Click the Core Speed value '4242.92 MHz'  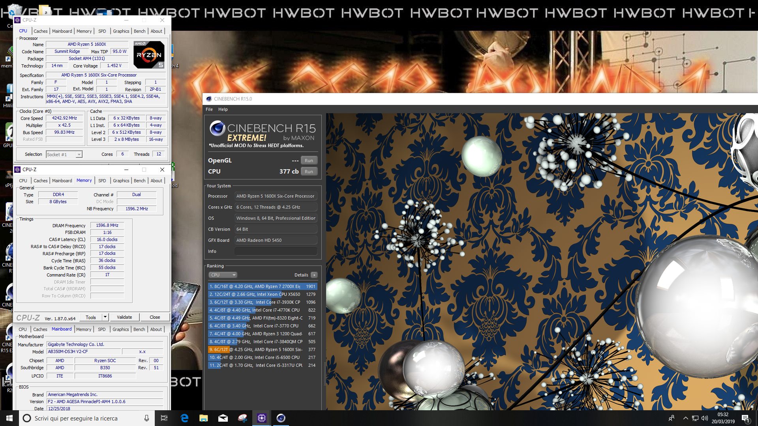(64, 118)
